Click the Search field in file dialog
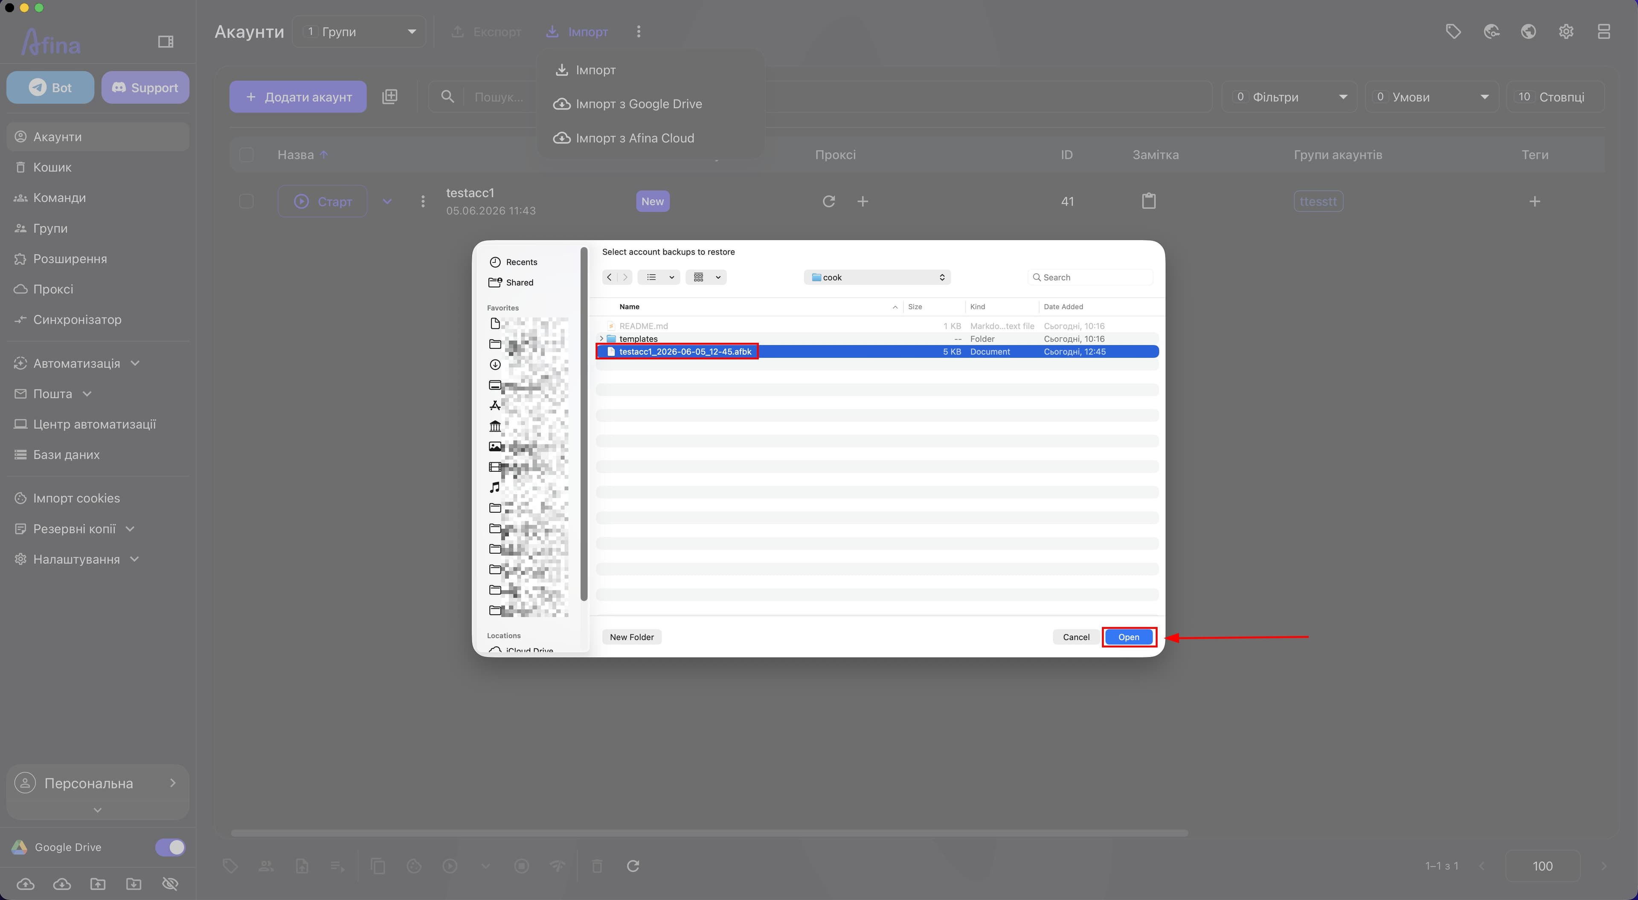This screenshot has width=1638, height=900. pyautogui.click(x=1090, y=277)
